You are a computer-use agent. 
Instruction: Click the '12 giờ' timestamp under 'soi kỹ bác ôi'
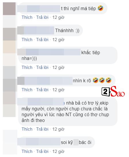58,151
